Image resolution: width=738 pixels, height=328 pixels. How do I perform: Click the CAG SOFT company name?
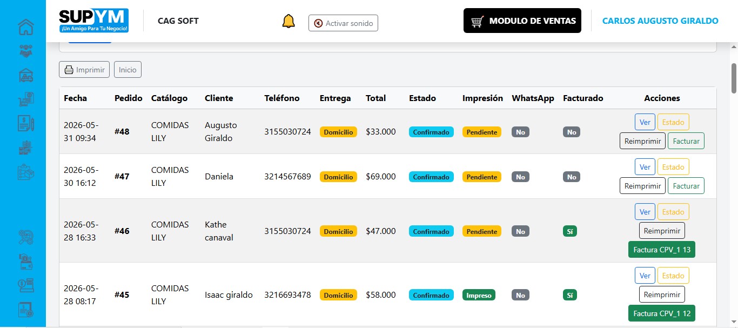178,21
